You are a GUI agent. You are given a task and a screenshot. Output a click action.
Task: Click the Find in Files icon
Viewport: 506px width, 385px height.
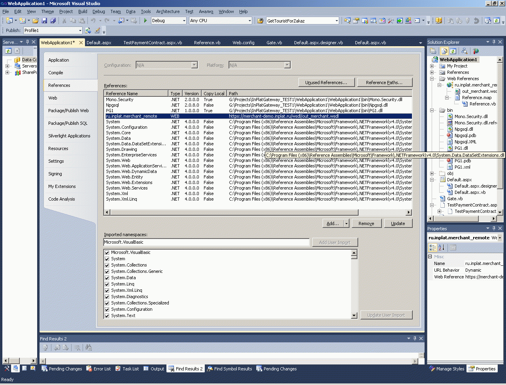tap(261, 21)
